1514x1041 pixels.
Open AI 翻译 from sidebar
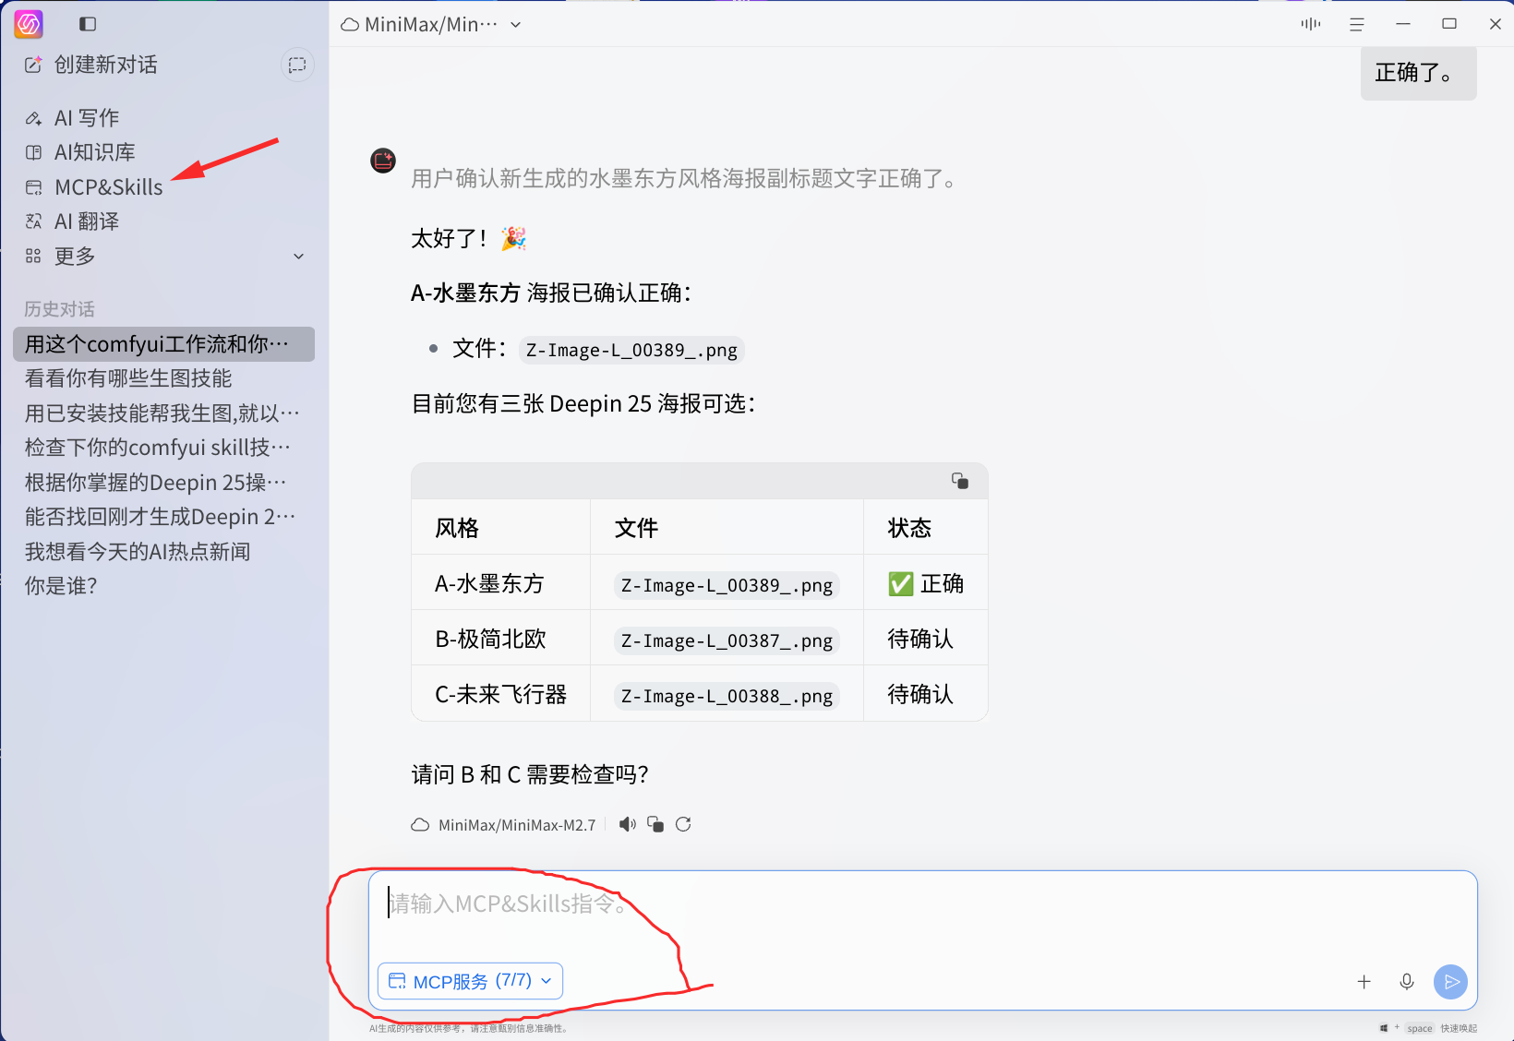87,221
